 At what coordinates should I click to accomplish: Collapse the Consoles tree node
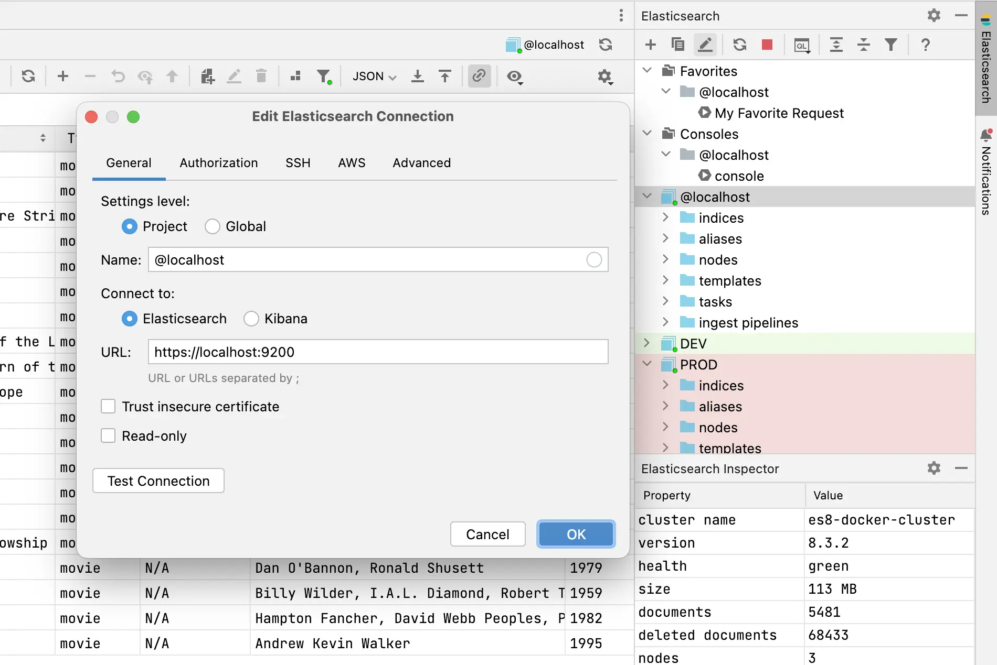click(x=648, y=133)
